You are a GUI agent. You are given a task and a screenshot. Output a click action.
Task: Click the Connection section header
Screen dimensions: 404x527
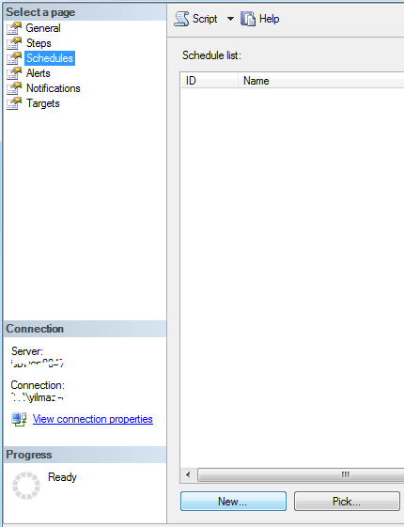coord(85,329)
